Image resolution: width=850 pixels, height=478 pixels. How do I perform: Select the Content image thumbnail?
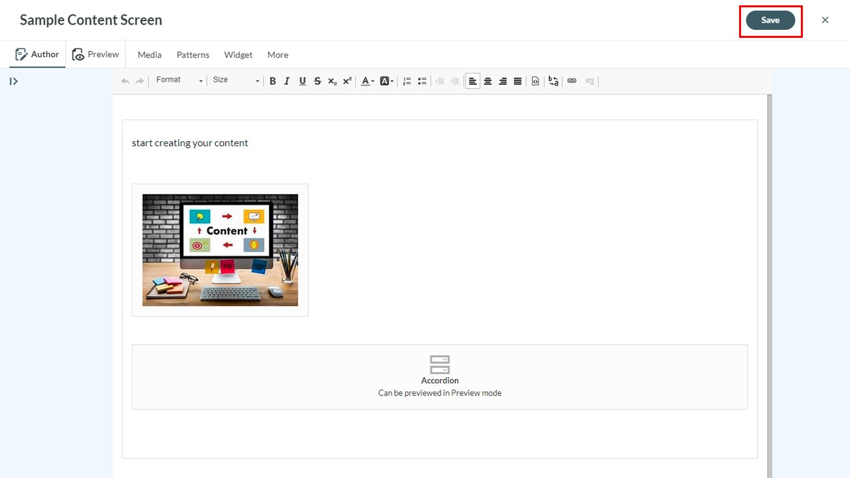click(x=220, y=250)
